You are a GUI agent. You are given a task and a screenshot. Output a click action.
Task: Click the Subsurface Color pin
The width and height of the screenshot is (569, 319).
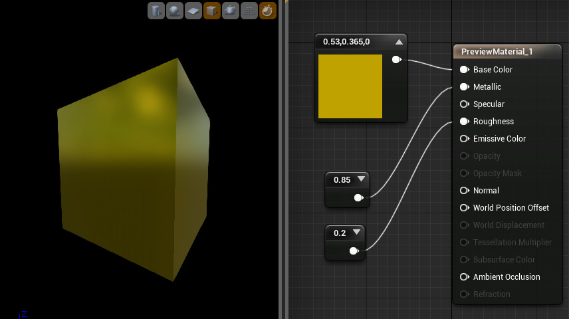click(465, 259)
